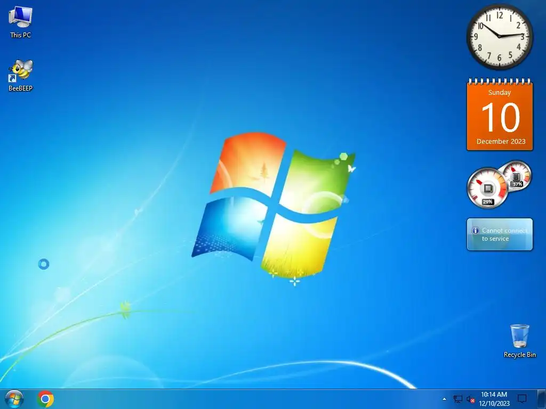This screenshot has height=409, width=546.
Task: Select the Recycle Bin icon
Action: pos(519,341)
